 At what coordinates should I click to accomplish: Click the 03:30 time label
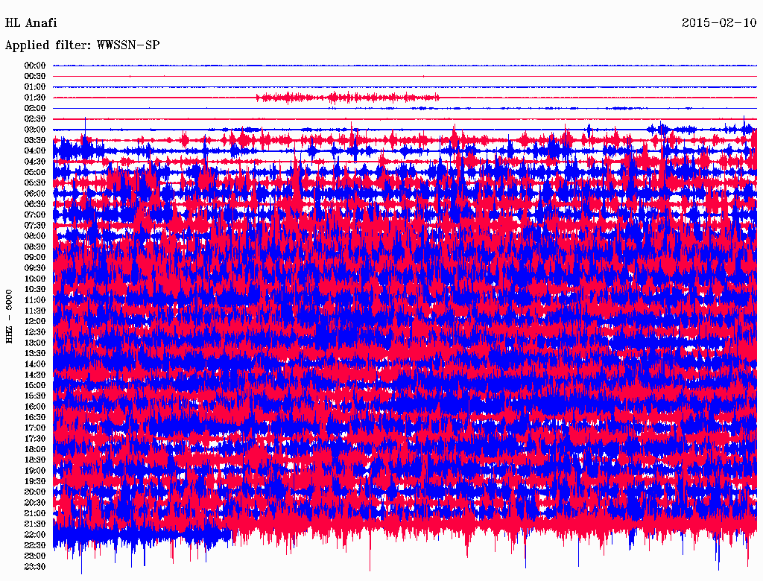click(34, 140)
